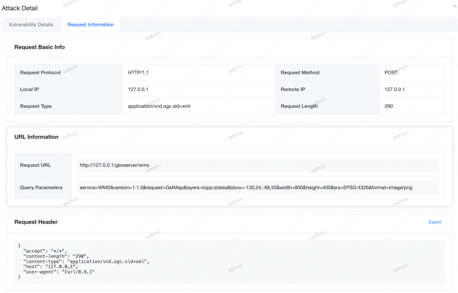The image size is (458, 293).
Task: Click the Request Basic Info heading
Action: [39, 47]
